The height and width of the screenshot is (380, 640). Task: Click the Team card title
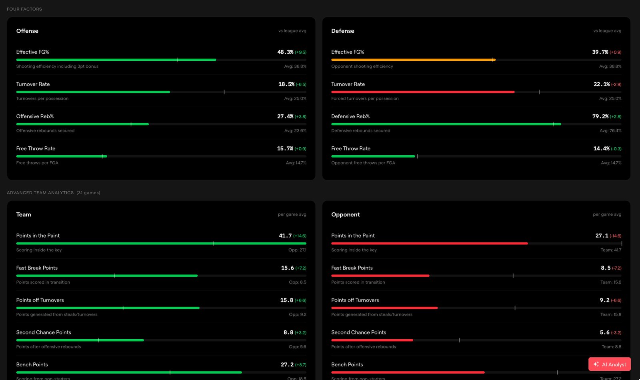tap(24, 214)
